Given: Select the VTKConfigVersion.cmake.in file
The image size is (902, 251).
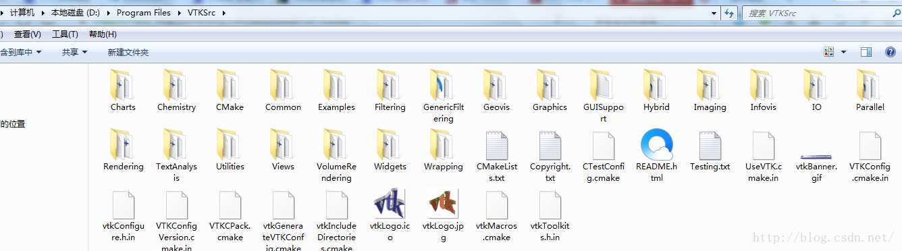Looking at the screenshot, I should pyautogui.click(x=176, y=221).
